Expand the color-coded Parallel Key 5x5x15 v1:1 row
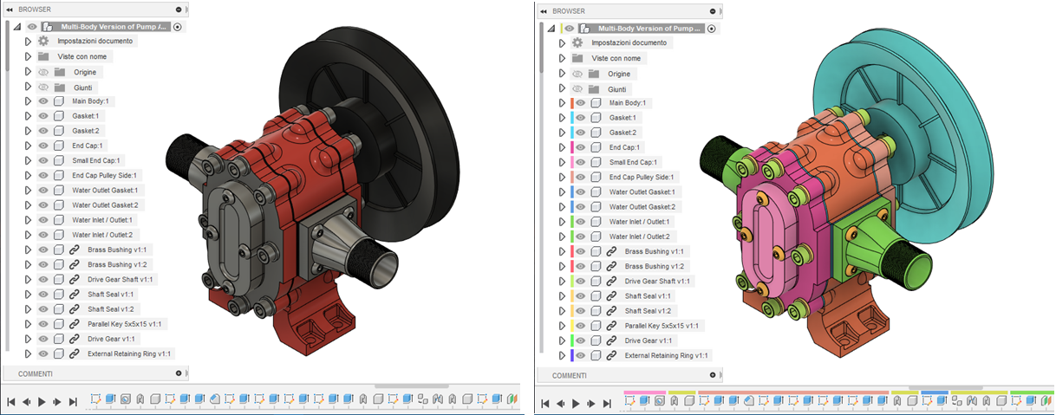Image resolution: width=1056 pixels, height=415 pixels. click(562, 326)
